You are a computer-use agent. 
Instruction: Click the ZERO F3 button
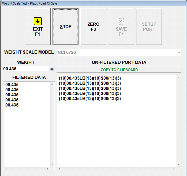93,27
